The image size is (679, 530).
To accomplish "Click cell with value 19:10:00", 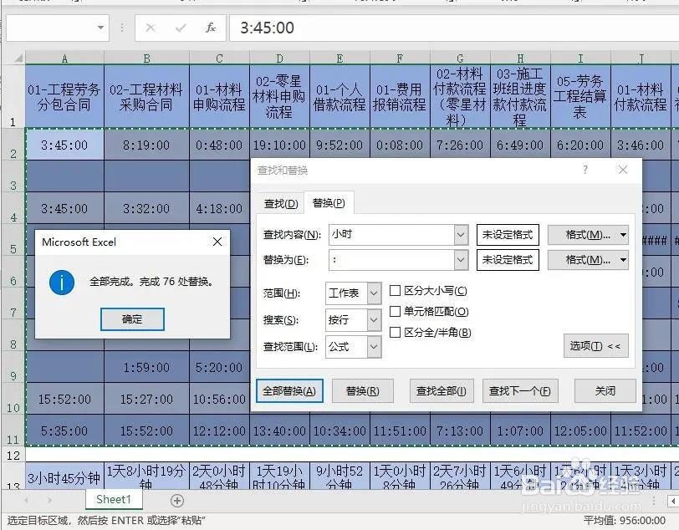I will coord(280,145).
